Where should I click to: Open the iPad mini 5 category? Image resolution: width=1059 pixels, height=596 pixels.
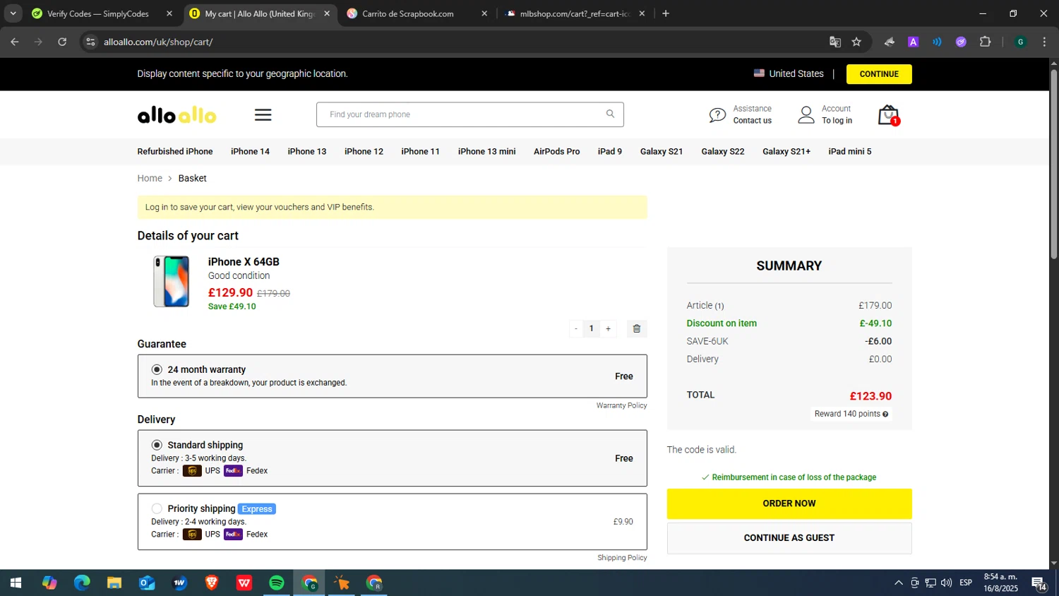[x=850, y=151]
